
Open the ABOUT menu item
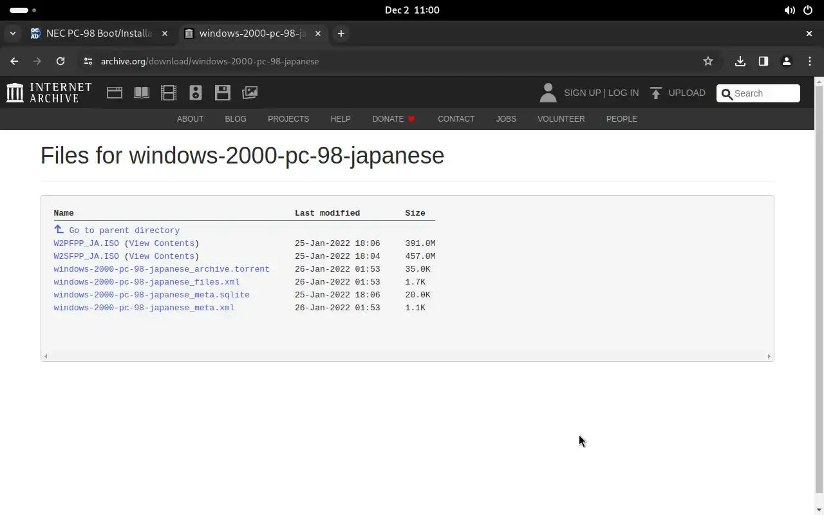[190, 119]
